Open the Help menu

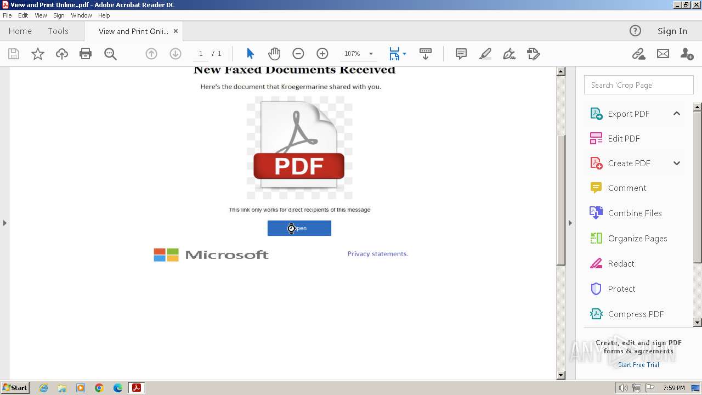(x=104, y=15)
